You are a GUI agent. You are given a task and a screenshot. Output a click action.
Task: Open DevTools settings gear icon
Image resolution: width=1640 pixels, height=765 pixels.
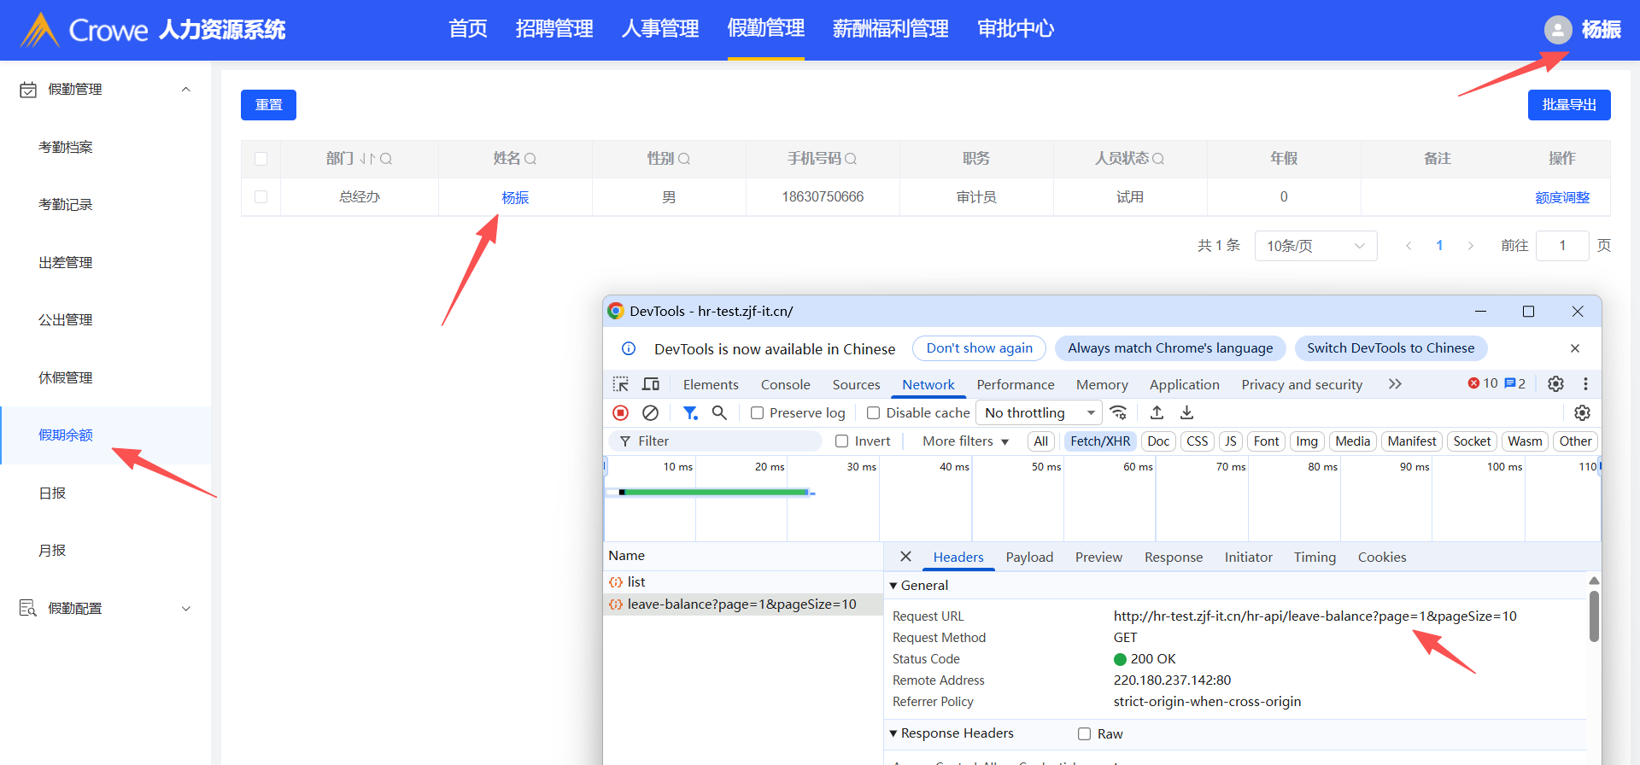pos(1555,384)
